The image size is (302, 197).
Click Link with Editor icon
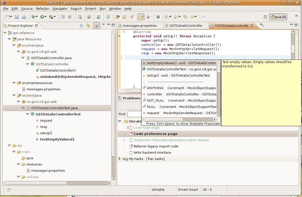[x=88, y=26]
